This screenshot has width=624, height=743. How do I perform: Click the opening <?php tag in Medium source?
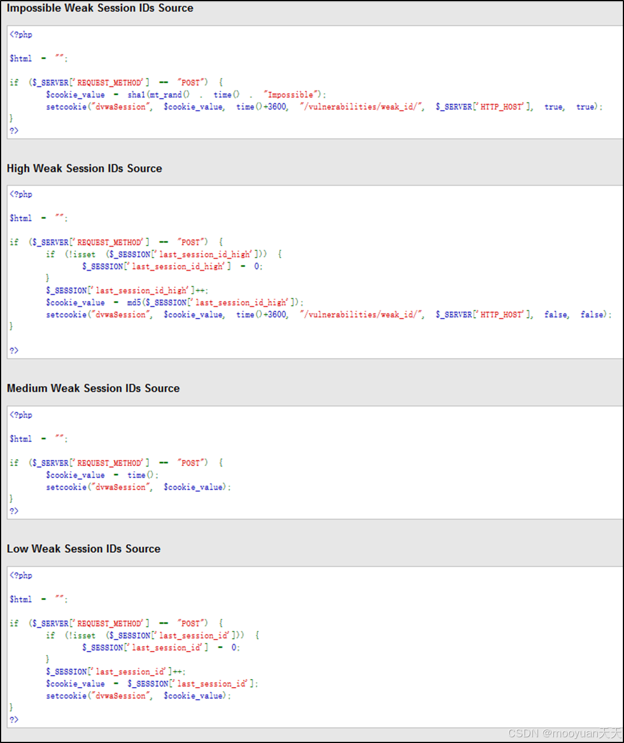[x=21, y=415]
